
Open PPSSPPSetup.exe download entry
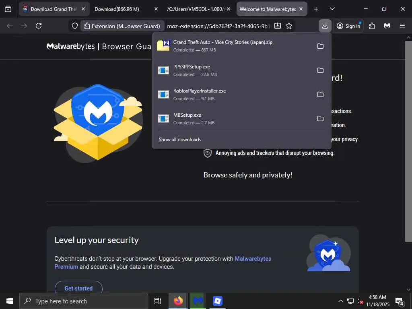pos(234,70)
